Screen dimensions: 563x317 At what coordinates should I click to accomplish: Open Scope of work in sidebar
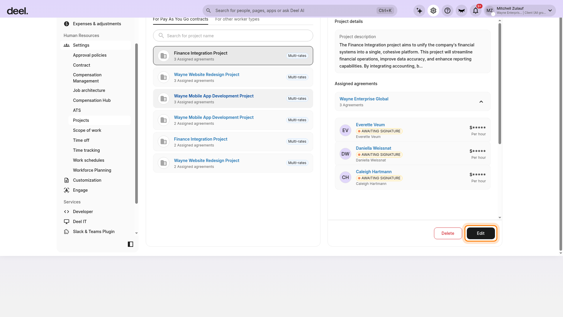[x=87, y=130]
